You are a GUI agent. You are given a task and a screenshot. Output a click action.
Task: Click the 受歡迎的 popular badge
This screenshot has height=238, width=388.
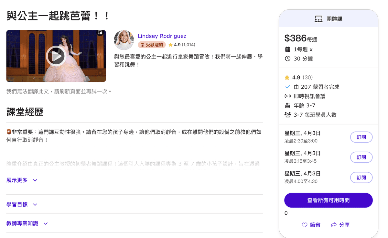[152, 45]
